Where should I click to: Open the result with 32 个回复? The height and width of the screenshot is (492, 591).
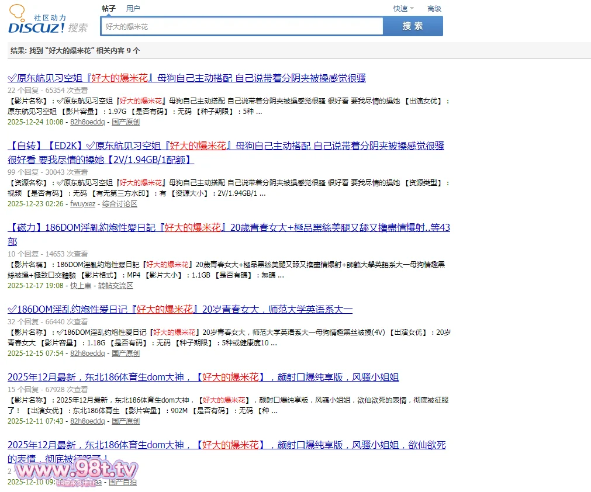[180, 309]
